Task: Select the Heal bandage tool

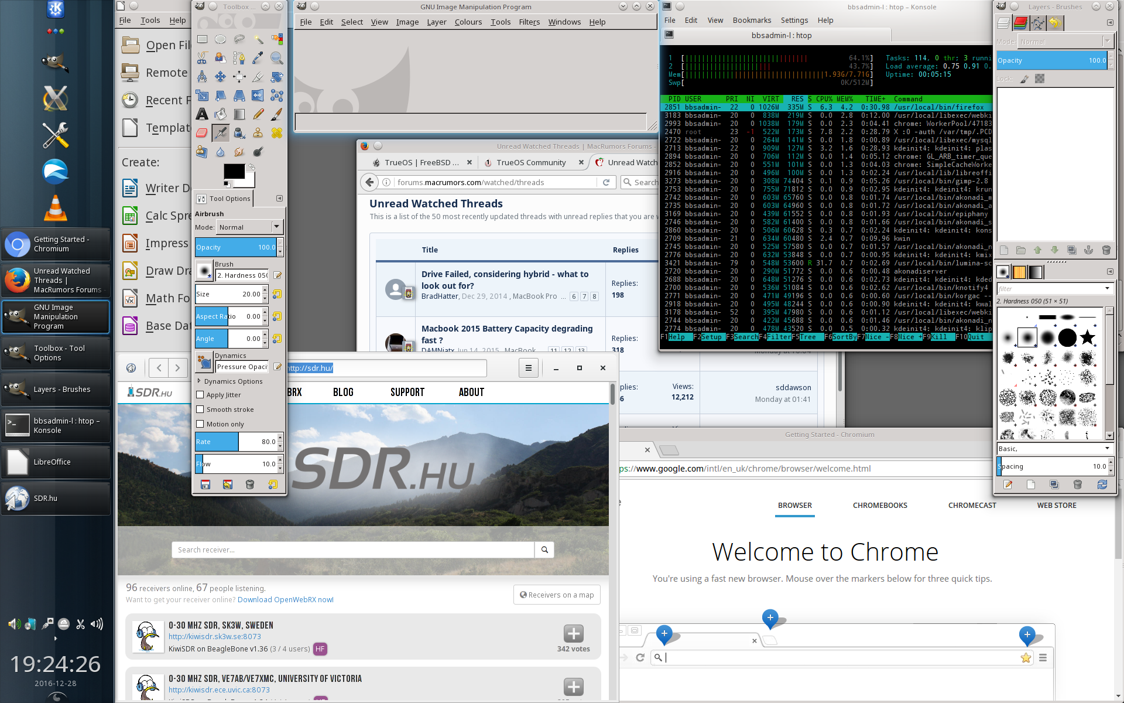Action: tap(277, 133)
